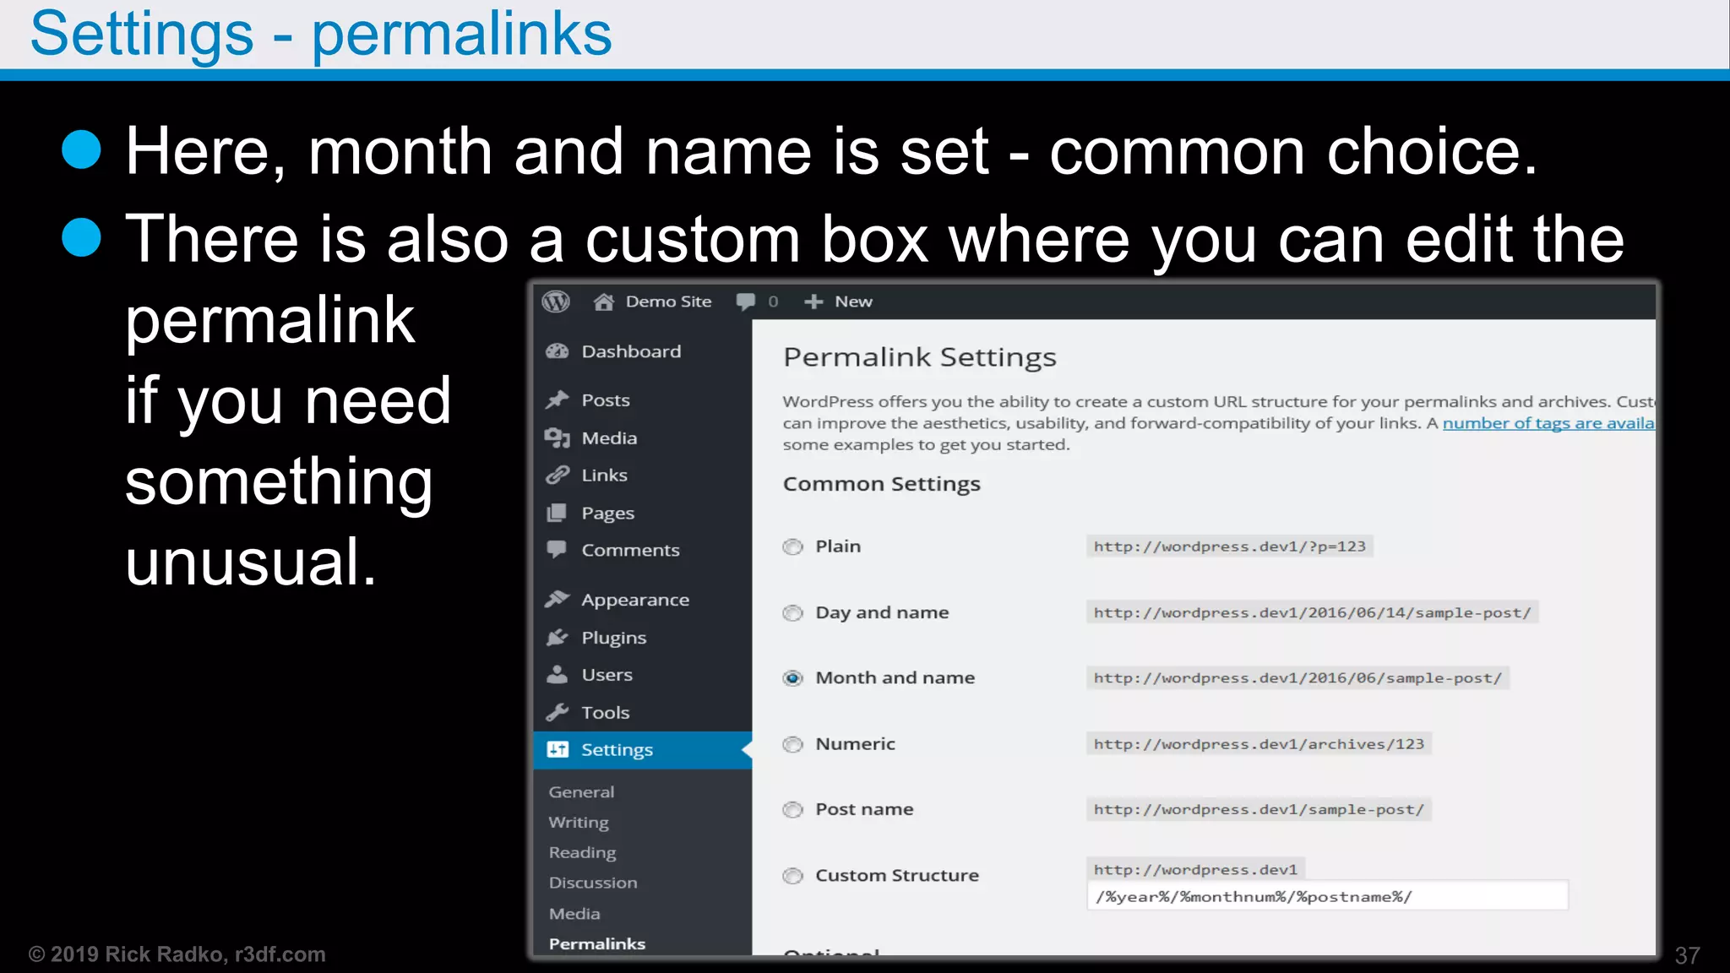Click the Demo Site link in admin bar

pyautogui.click(x=668, y=302)
